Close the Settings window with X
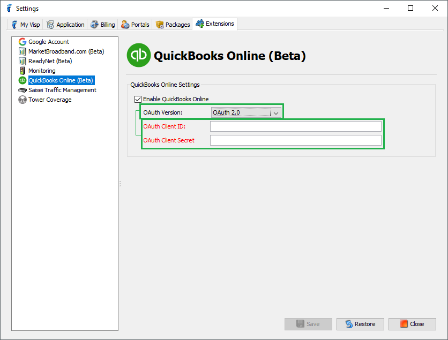Viewport: 448px width, 340px height. point(435,8)
